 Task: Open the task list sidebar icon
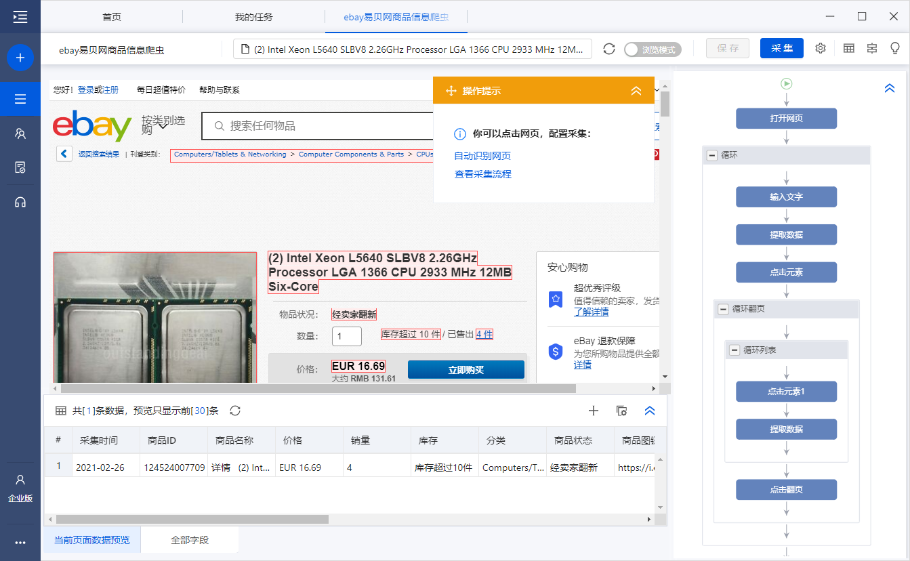point(20,99)
